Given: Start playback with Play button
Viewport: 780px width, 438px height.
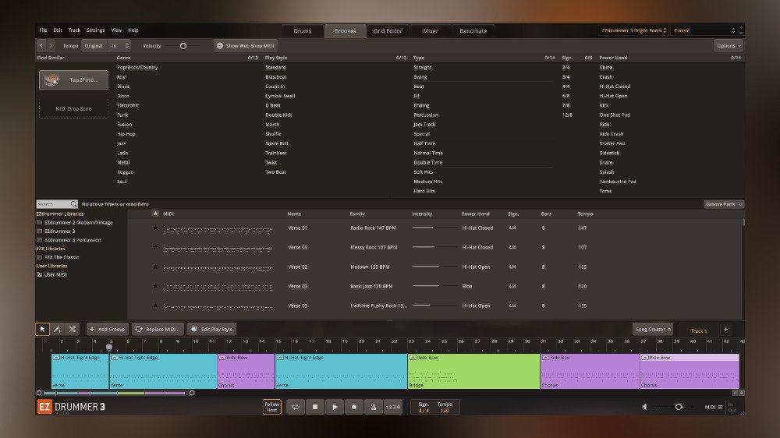Looking at the screenshot, I should (x=335, y=407).
